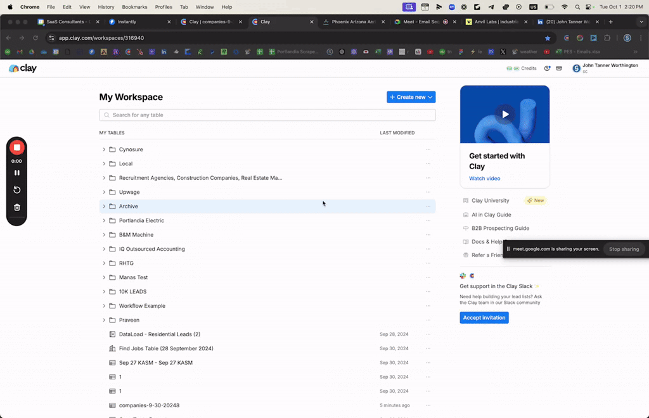Bookmark this page with the star icon
The width and height of the screenshot is (649, 418).
[x=548, y=38]
